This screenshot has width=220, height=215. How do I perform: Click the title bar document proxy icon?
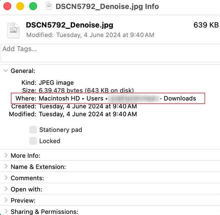pos(49,6)
